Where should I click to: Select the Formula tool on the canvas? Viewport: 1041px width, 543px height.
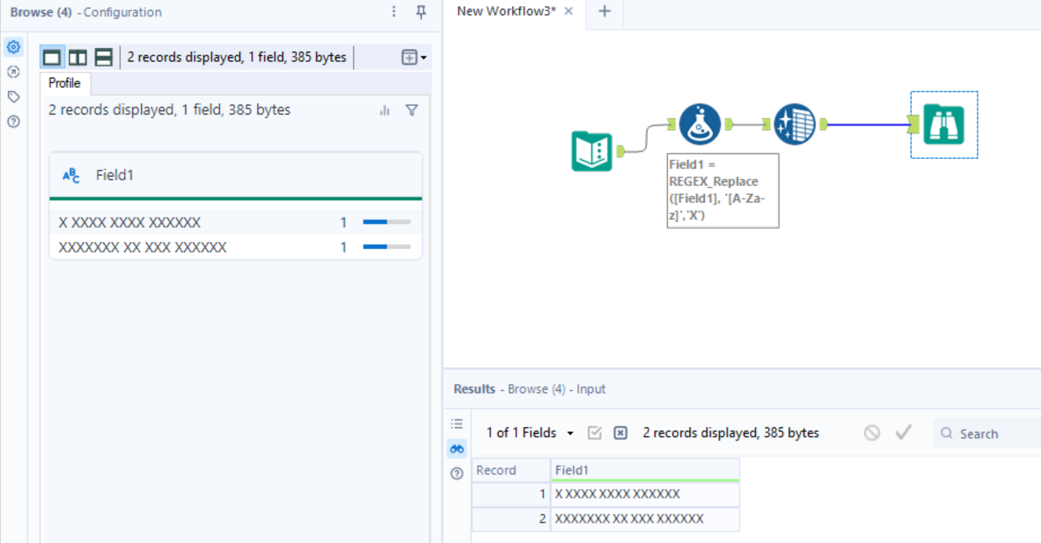click(699, 125)
